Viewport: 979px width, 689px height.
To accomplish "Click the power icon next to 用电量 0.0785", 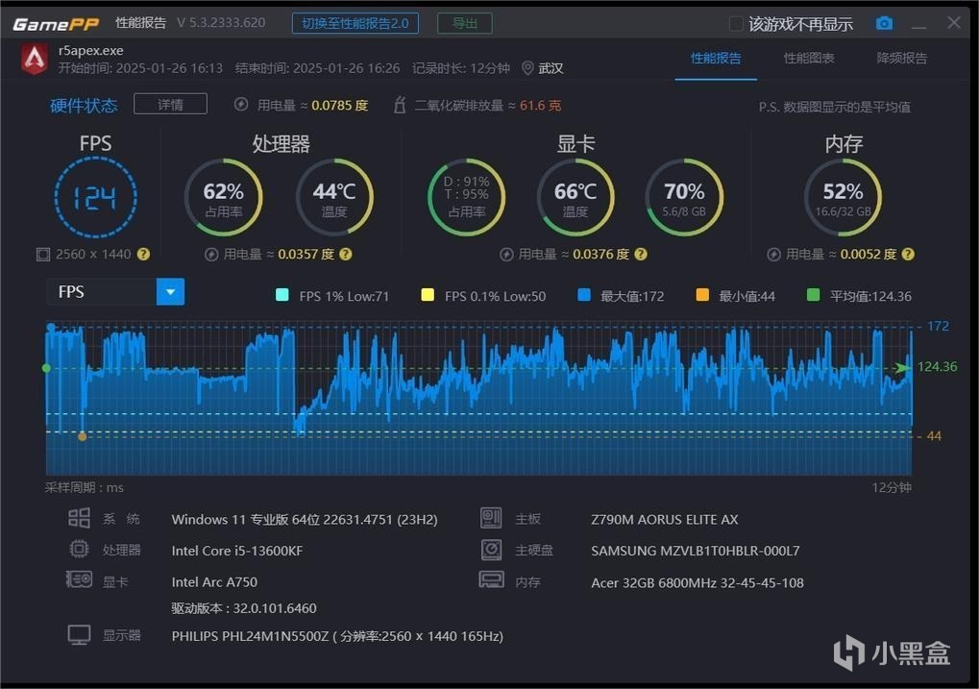I will pyautogui.click(x=241, y=105).
